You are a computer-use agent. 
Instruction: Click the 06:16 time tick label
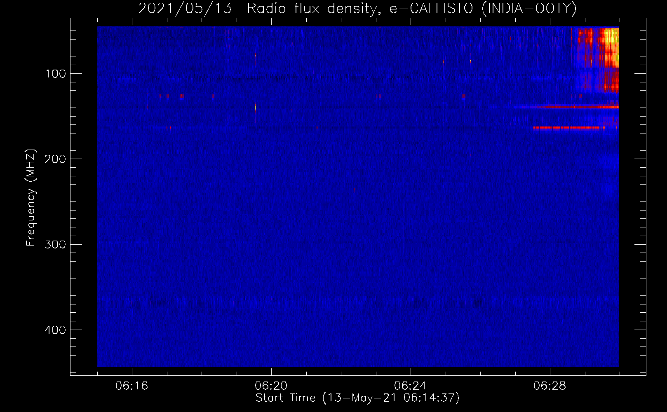pyautogui.click(x=132, y=386)
